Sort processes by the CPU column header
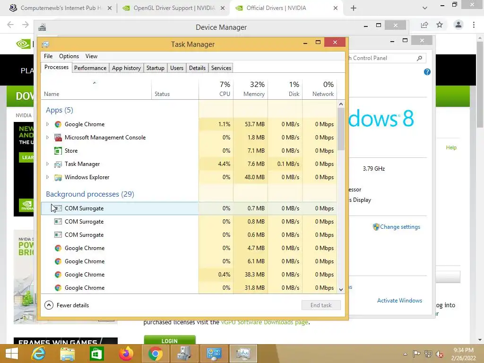This screenshot has height=363, width=484. coord(216,89)
